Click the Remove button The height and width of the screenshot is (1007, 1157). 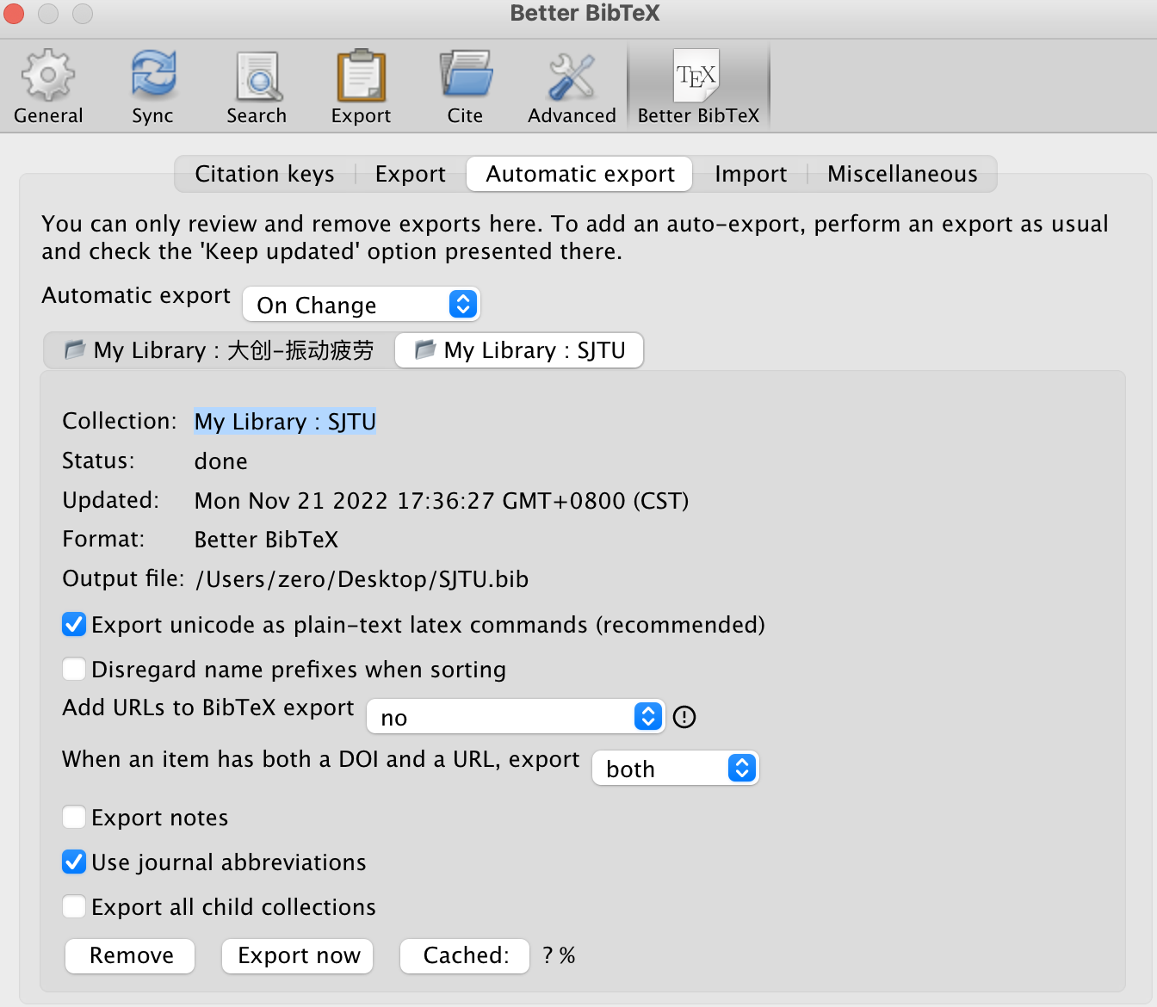tap(131, 955)
